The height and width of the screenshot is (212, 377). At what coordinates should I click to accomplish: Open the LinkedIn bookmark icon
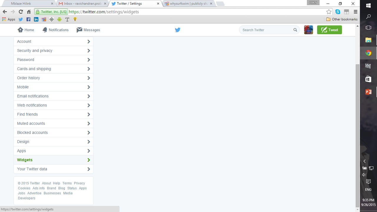point(36,19)
